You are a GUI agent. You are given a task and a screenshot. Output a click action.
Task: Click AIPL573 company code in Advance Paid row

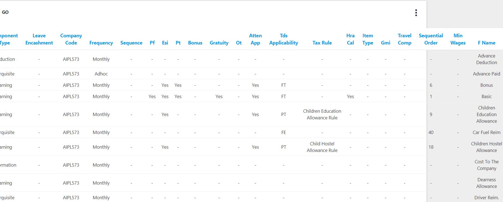[x=71, y=74]
